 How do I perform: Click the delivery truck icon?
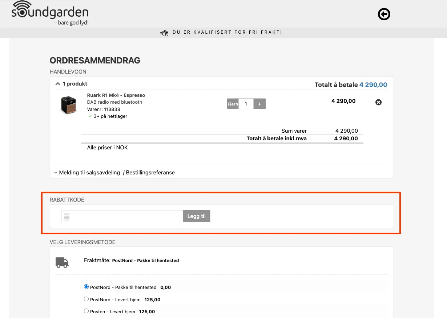(62, 262)
